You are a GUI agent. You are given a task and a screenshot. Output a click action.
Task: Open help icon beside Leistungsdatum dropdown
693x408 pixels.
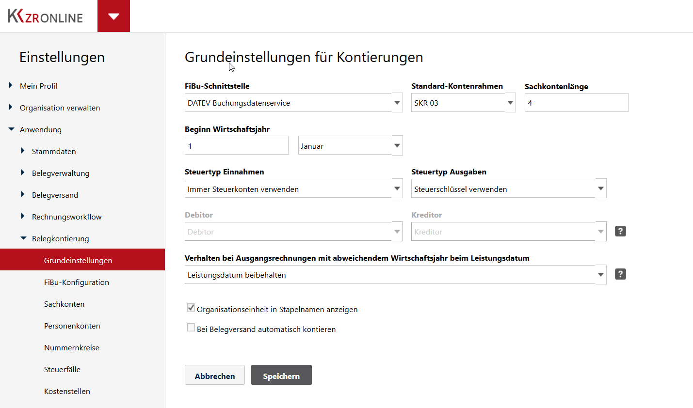click(x=620, y=274)
